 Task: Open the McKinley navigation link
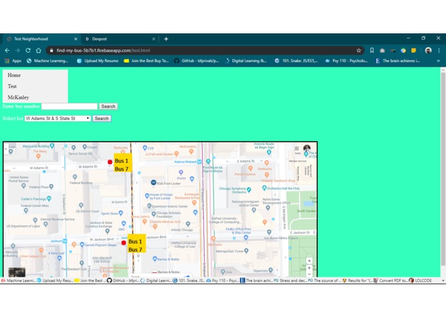coord(19,98)
